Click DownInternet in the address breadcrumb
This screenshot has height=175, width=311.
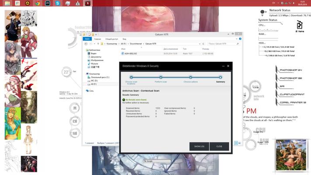pos(136,44)
